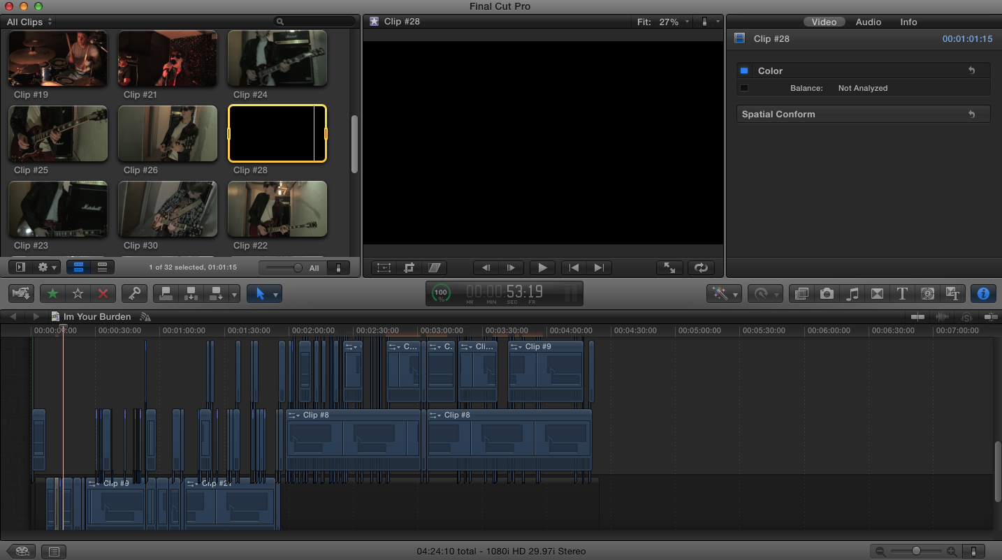Select the Distort tool in viewer
Screen dimensions: 1002x560
435,267
